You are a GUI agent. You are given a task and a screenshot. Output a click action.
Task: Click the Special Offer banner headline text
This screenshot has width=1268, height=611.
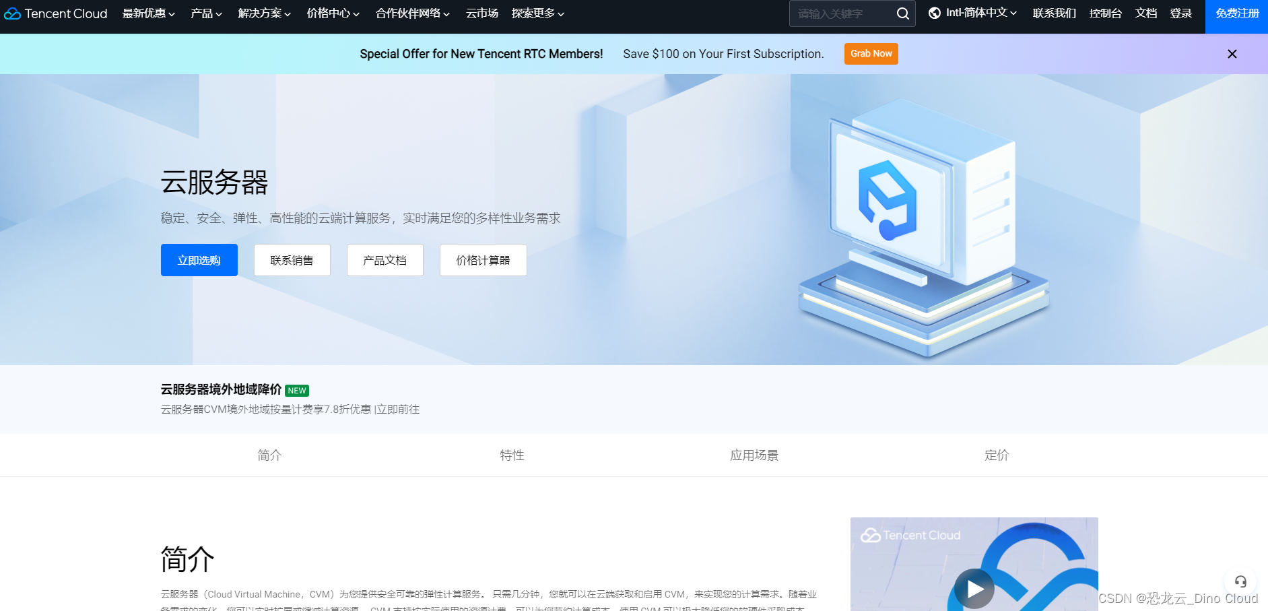point(481,54)
